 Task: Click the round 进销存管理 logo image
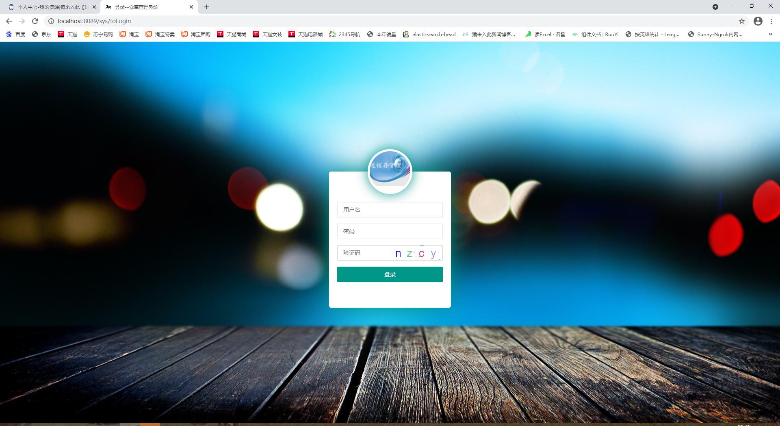coord(390,171)
